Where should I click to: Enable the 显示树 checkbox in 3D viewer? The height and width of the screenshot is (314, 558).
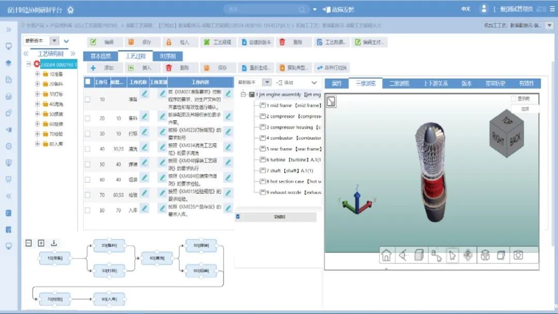513,98
